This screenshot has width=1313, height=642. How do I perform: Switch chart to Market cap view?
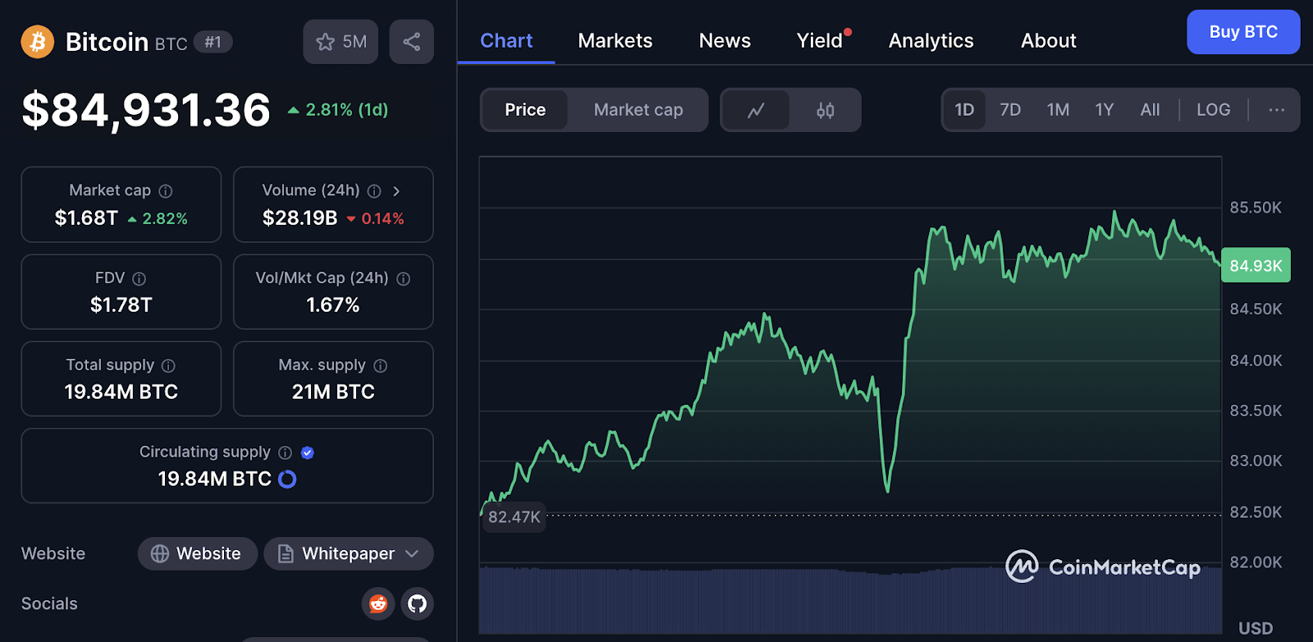click(638, 110)
